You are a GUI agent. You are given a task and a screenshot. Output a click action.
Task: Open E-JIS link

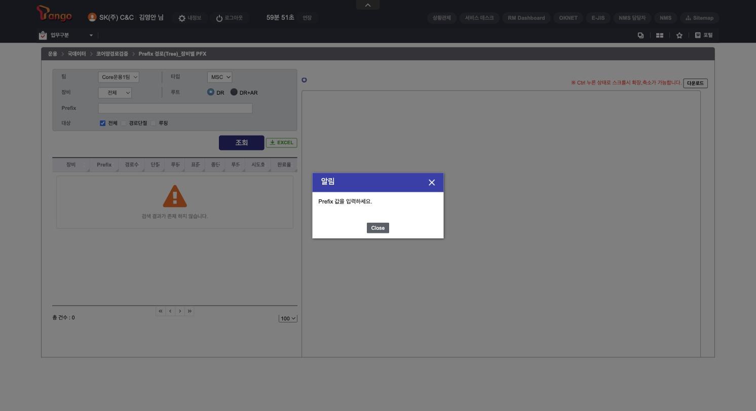tap(598, 18)
